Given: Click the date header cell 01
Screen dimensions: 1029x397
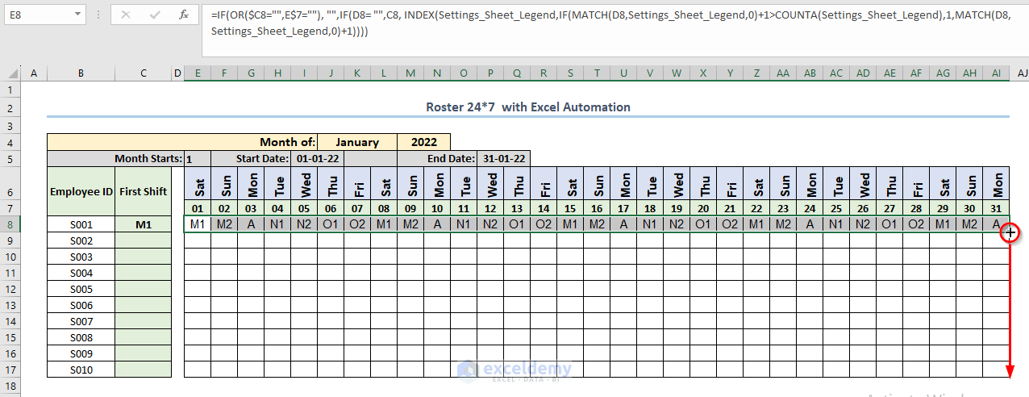Looking at the screenshot, I should point(198,208).
